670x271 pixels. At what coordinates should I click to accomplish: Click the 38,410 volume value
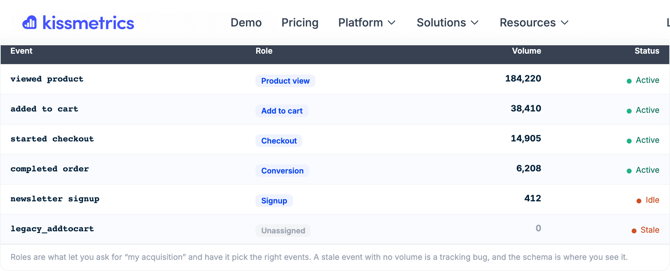click(x=526, y=109)
